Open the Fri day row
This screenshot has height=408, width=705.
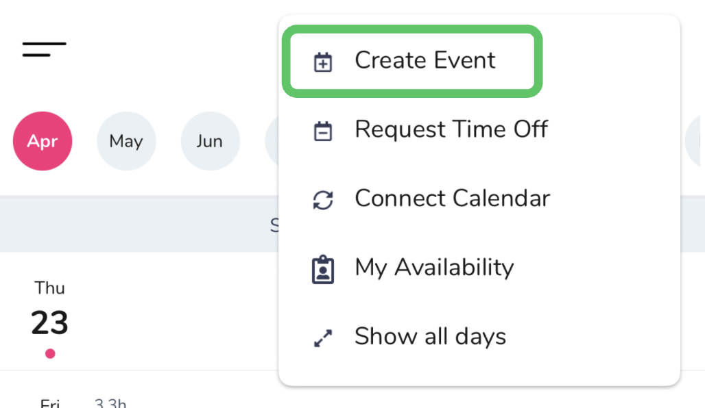click(50, 403)
